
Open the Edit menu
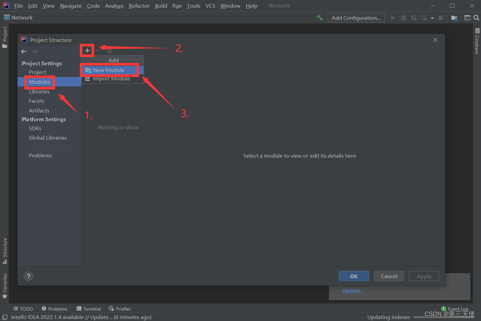coord(33,6)
